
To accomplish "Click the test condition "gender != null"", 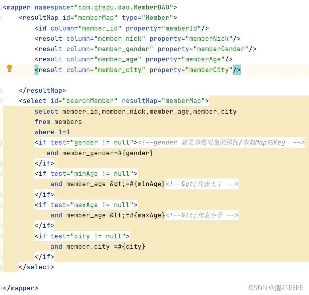I will [102, 143].
